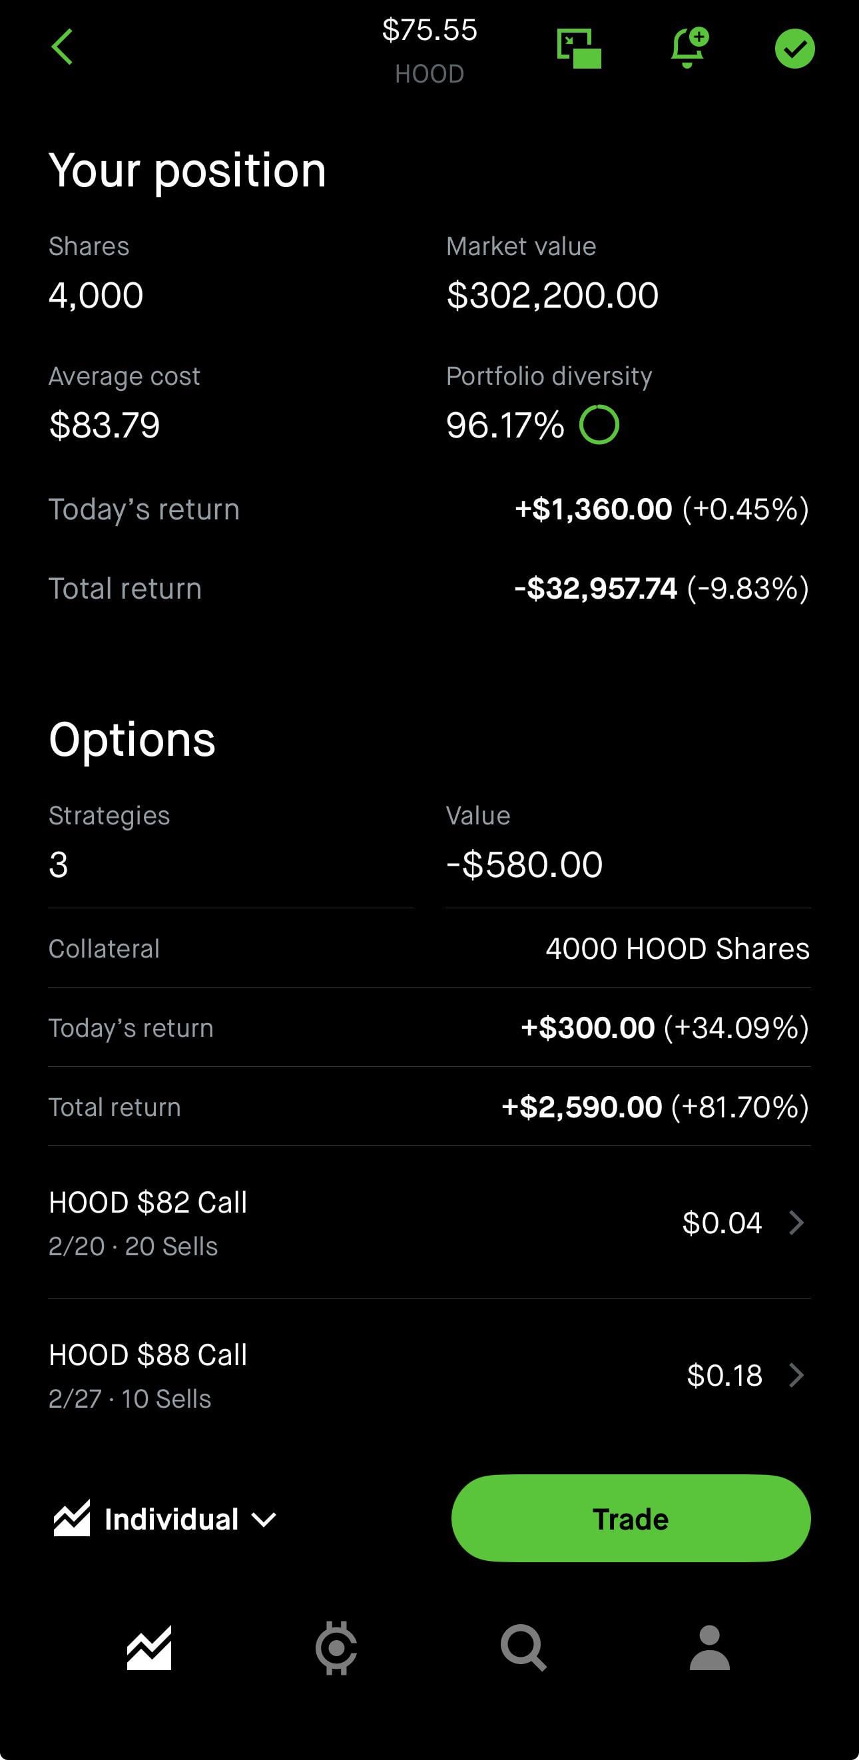Tap the portfolio diversity ring indicator

(x=599, y=424)
